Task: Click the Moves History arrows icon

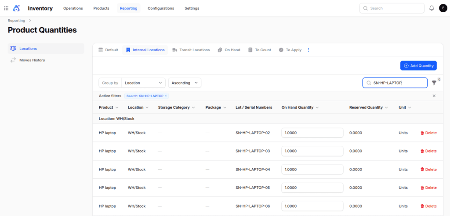Action: pos(13,60)
